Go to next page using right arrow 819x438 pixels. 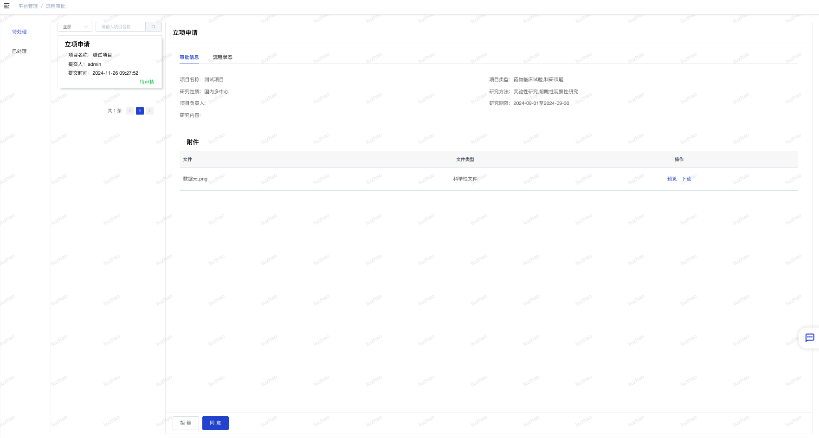point(149,111)
